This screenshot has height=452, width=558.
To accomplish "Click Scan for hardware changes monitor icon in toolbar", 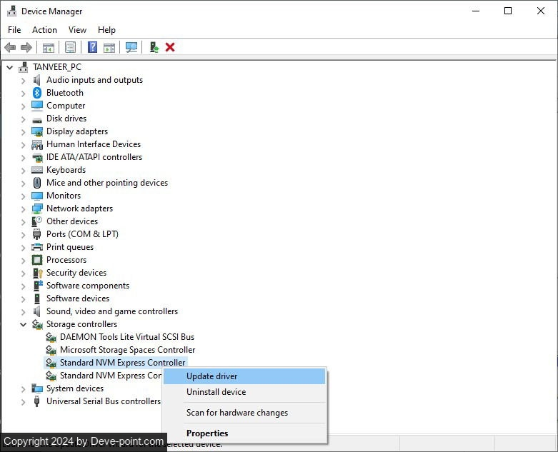I will tap(131, 47).
